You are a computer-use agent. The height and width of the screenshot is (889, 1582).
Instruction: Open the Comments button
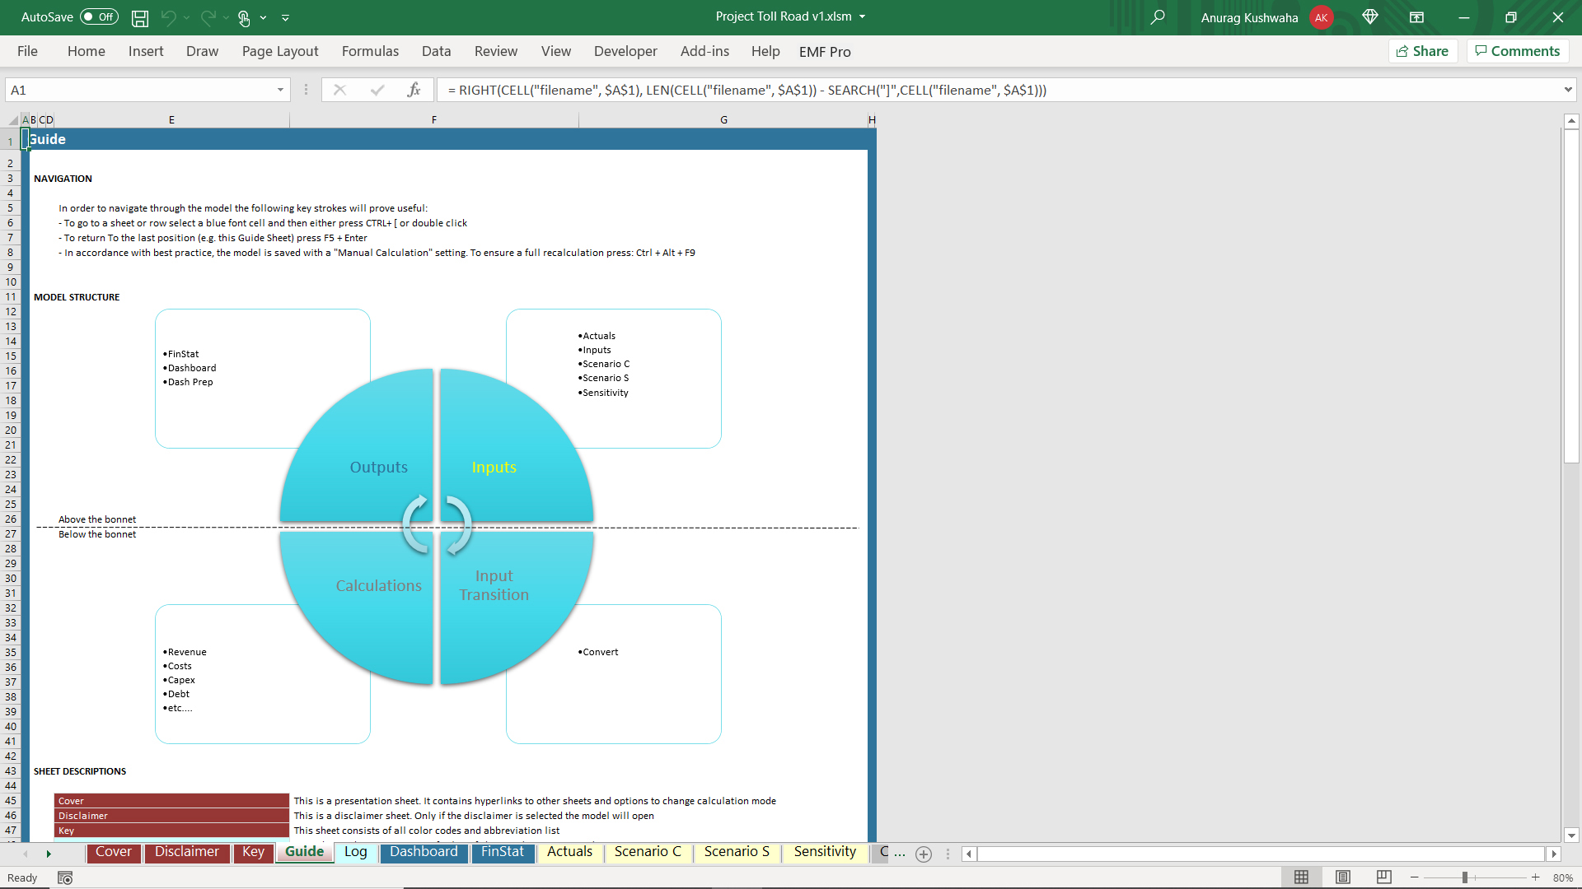(1518, 51)
